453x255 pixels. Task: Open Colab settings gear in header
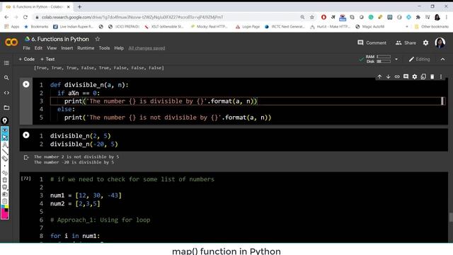426,42
